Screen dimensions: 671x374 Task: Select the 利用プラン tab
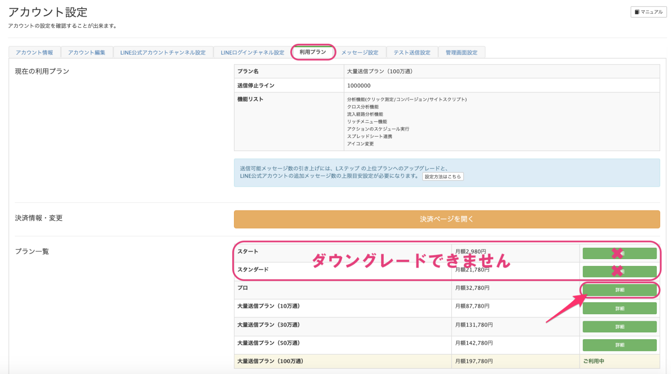coord(313,52)
